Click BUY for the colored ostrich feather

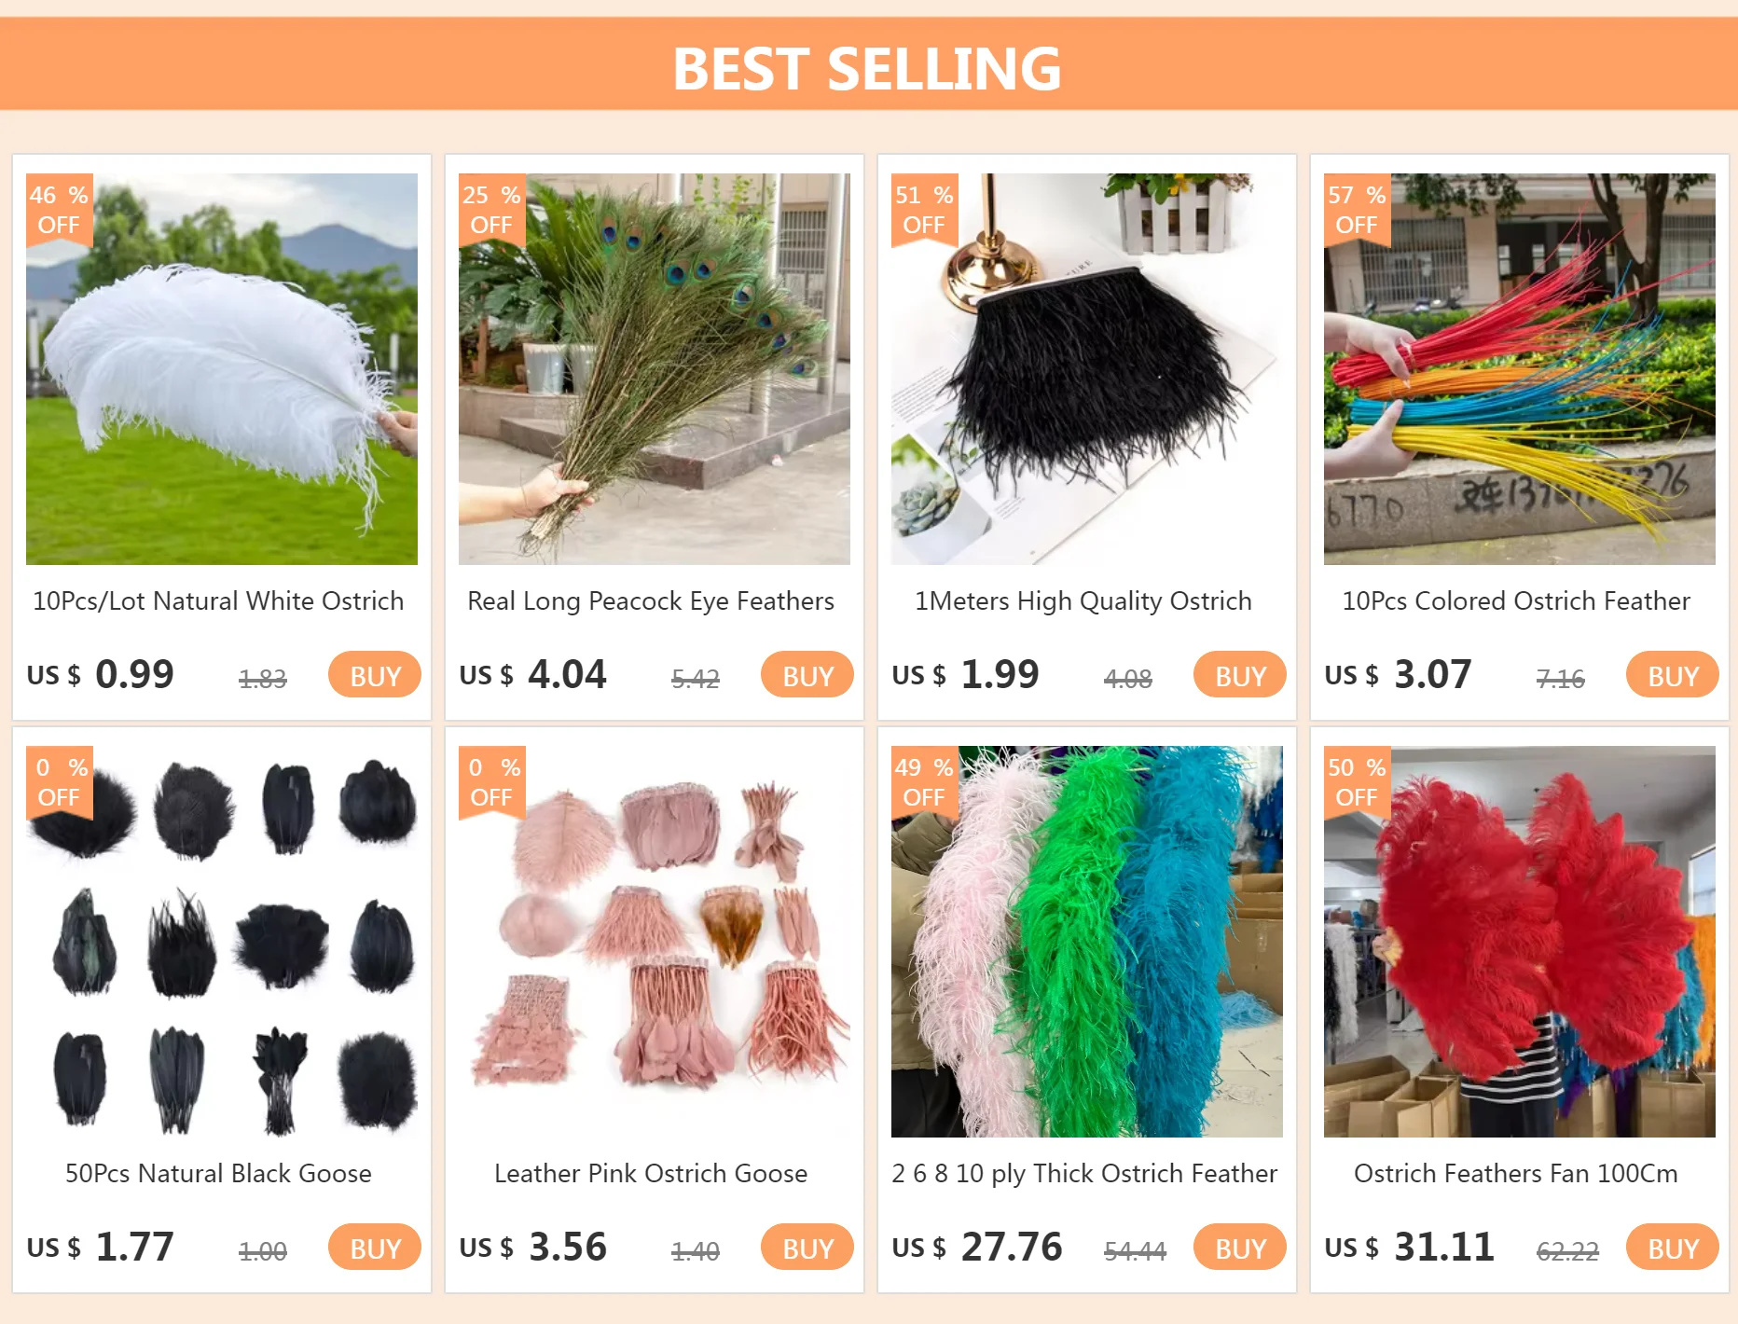[1673, 674]
